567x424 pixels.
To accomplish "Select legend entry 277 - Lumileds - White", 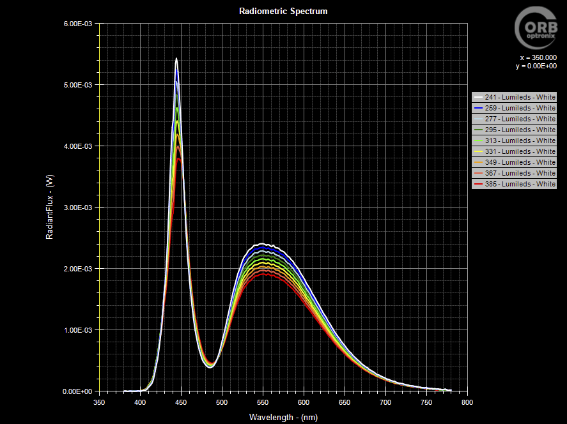I will [x=514, y=119].
